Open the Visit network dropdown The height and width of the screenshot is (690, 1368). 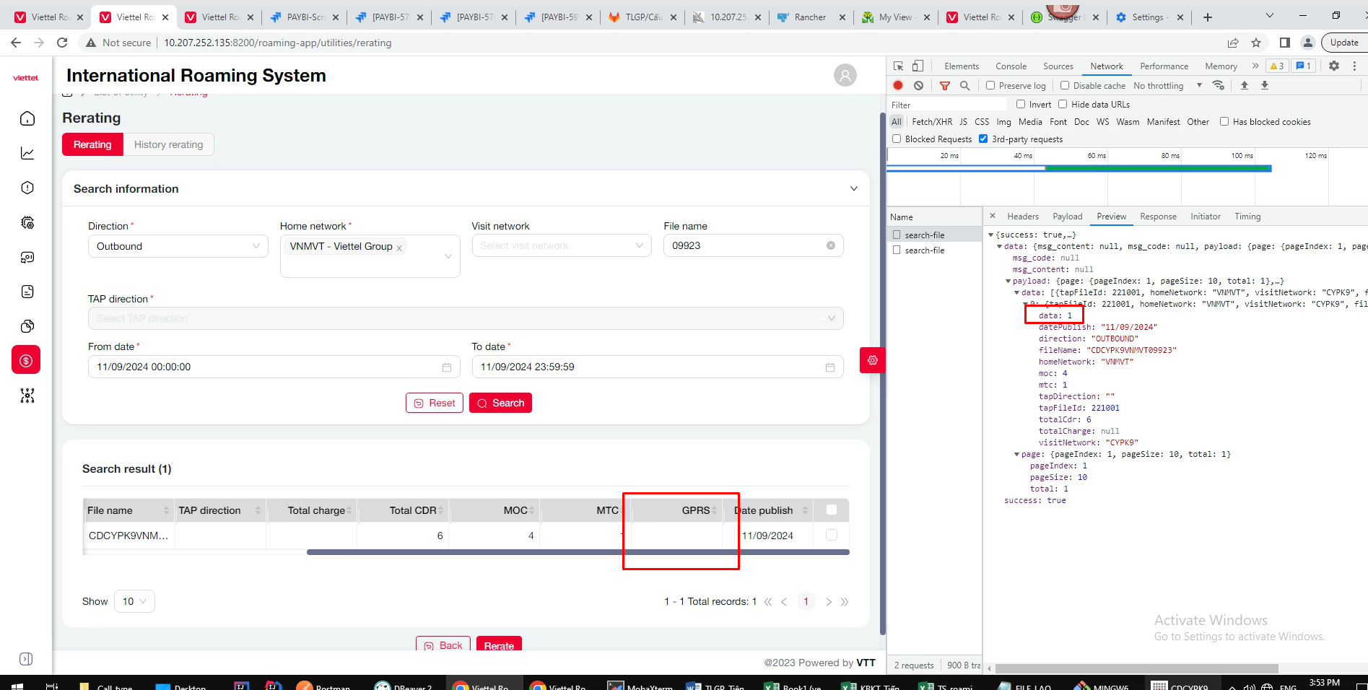point(562,246)
